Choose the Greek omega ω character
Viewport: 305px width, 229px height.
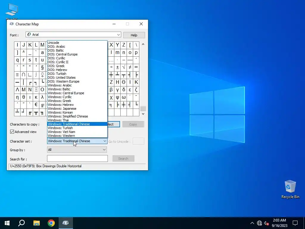pos(124,98)
